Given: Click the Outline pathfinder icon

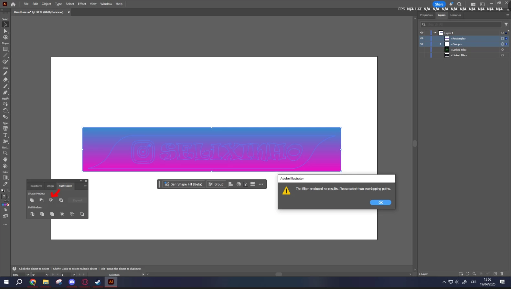Looking at the screenshot, I should 72,214.
